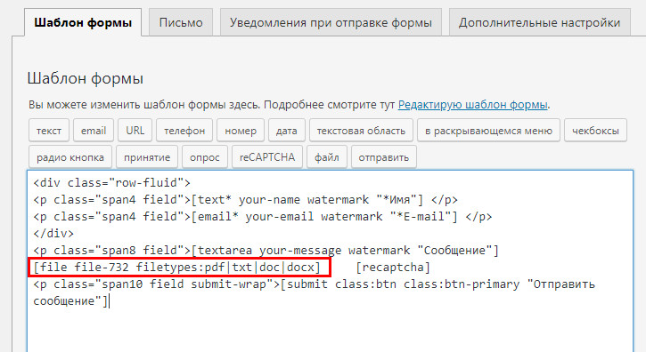Insert an опрос tag
This screenshot has height=352, width=646.
tap(205, 157)
